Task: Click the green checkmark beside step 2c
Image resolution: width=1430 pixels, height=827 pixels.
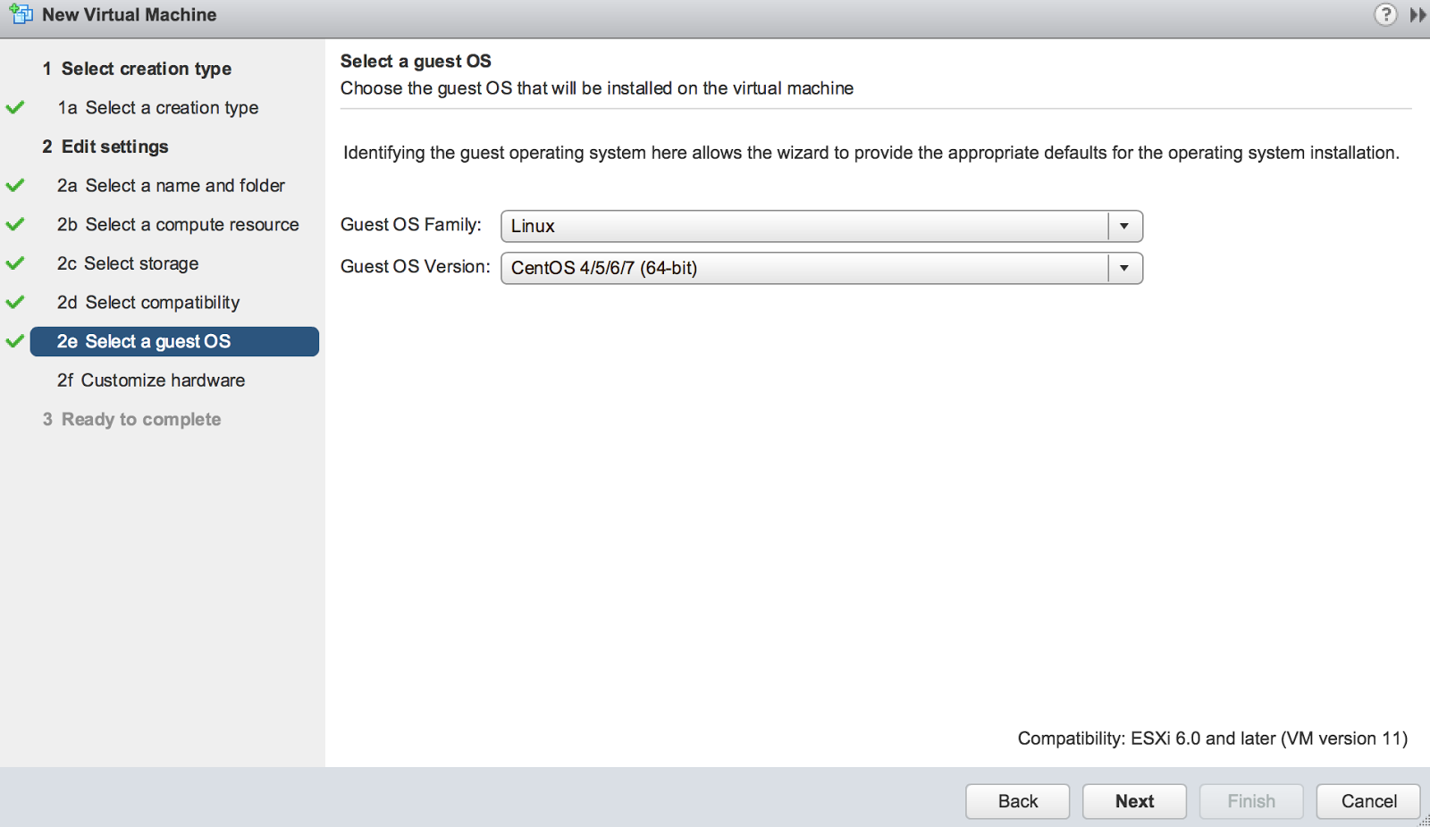Action: tap(15, 263)
